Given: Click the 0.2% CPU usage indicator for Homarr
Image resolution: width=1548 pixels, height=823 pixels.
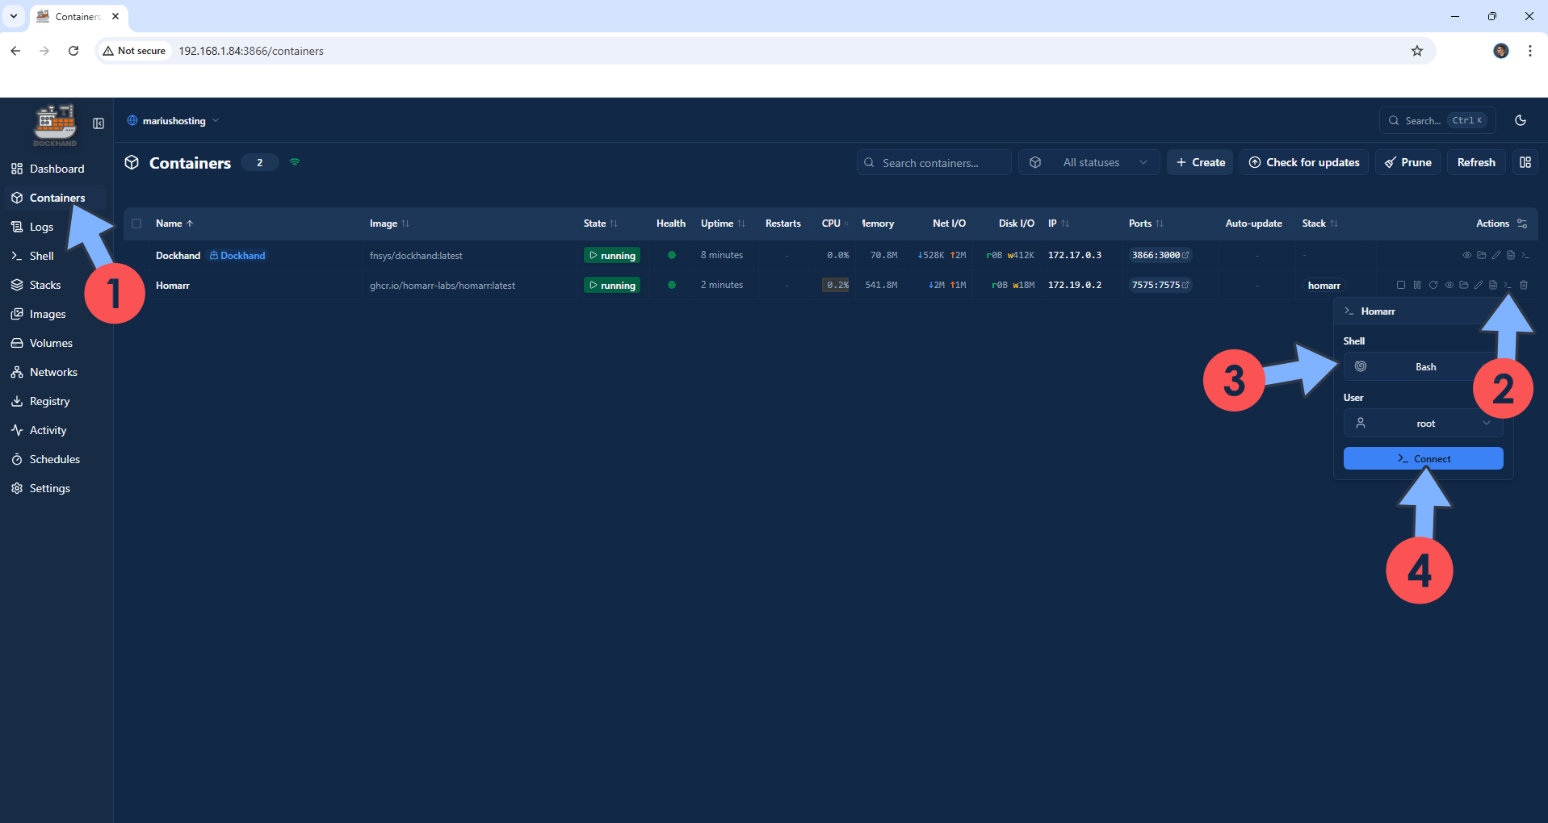Looking at the screenshot, I should (837, 285).
